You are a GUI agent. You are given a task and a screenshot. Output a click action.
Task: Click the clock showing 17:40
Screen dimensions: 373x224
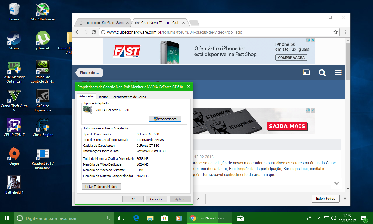[x=347, y=216]
